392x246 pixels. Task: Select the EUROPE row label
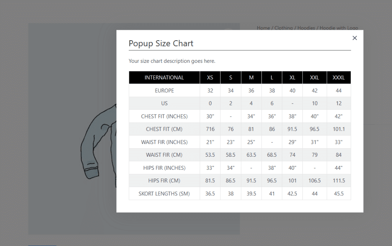pyautogui.click(x=164, y=90)
